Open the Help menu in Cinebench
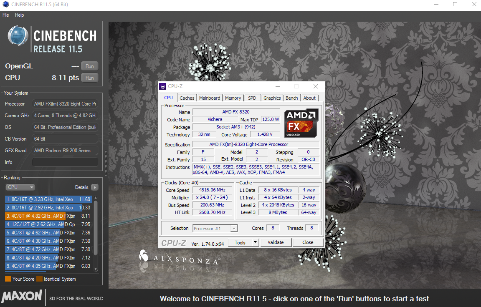 coord(19,15)
